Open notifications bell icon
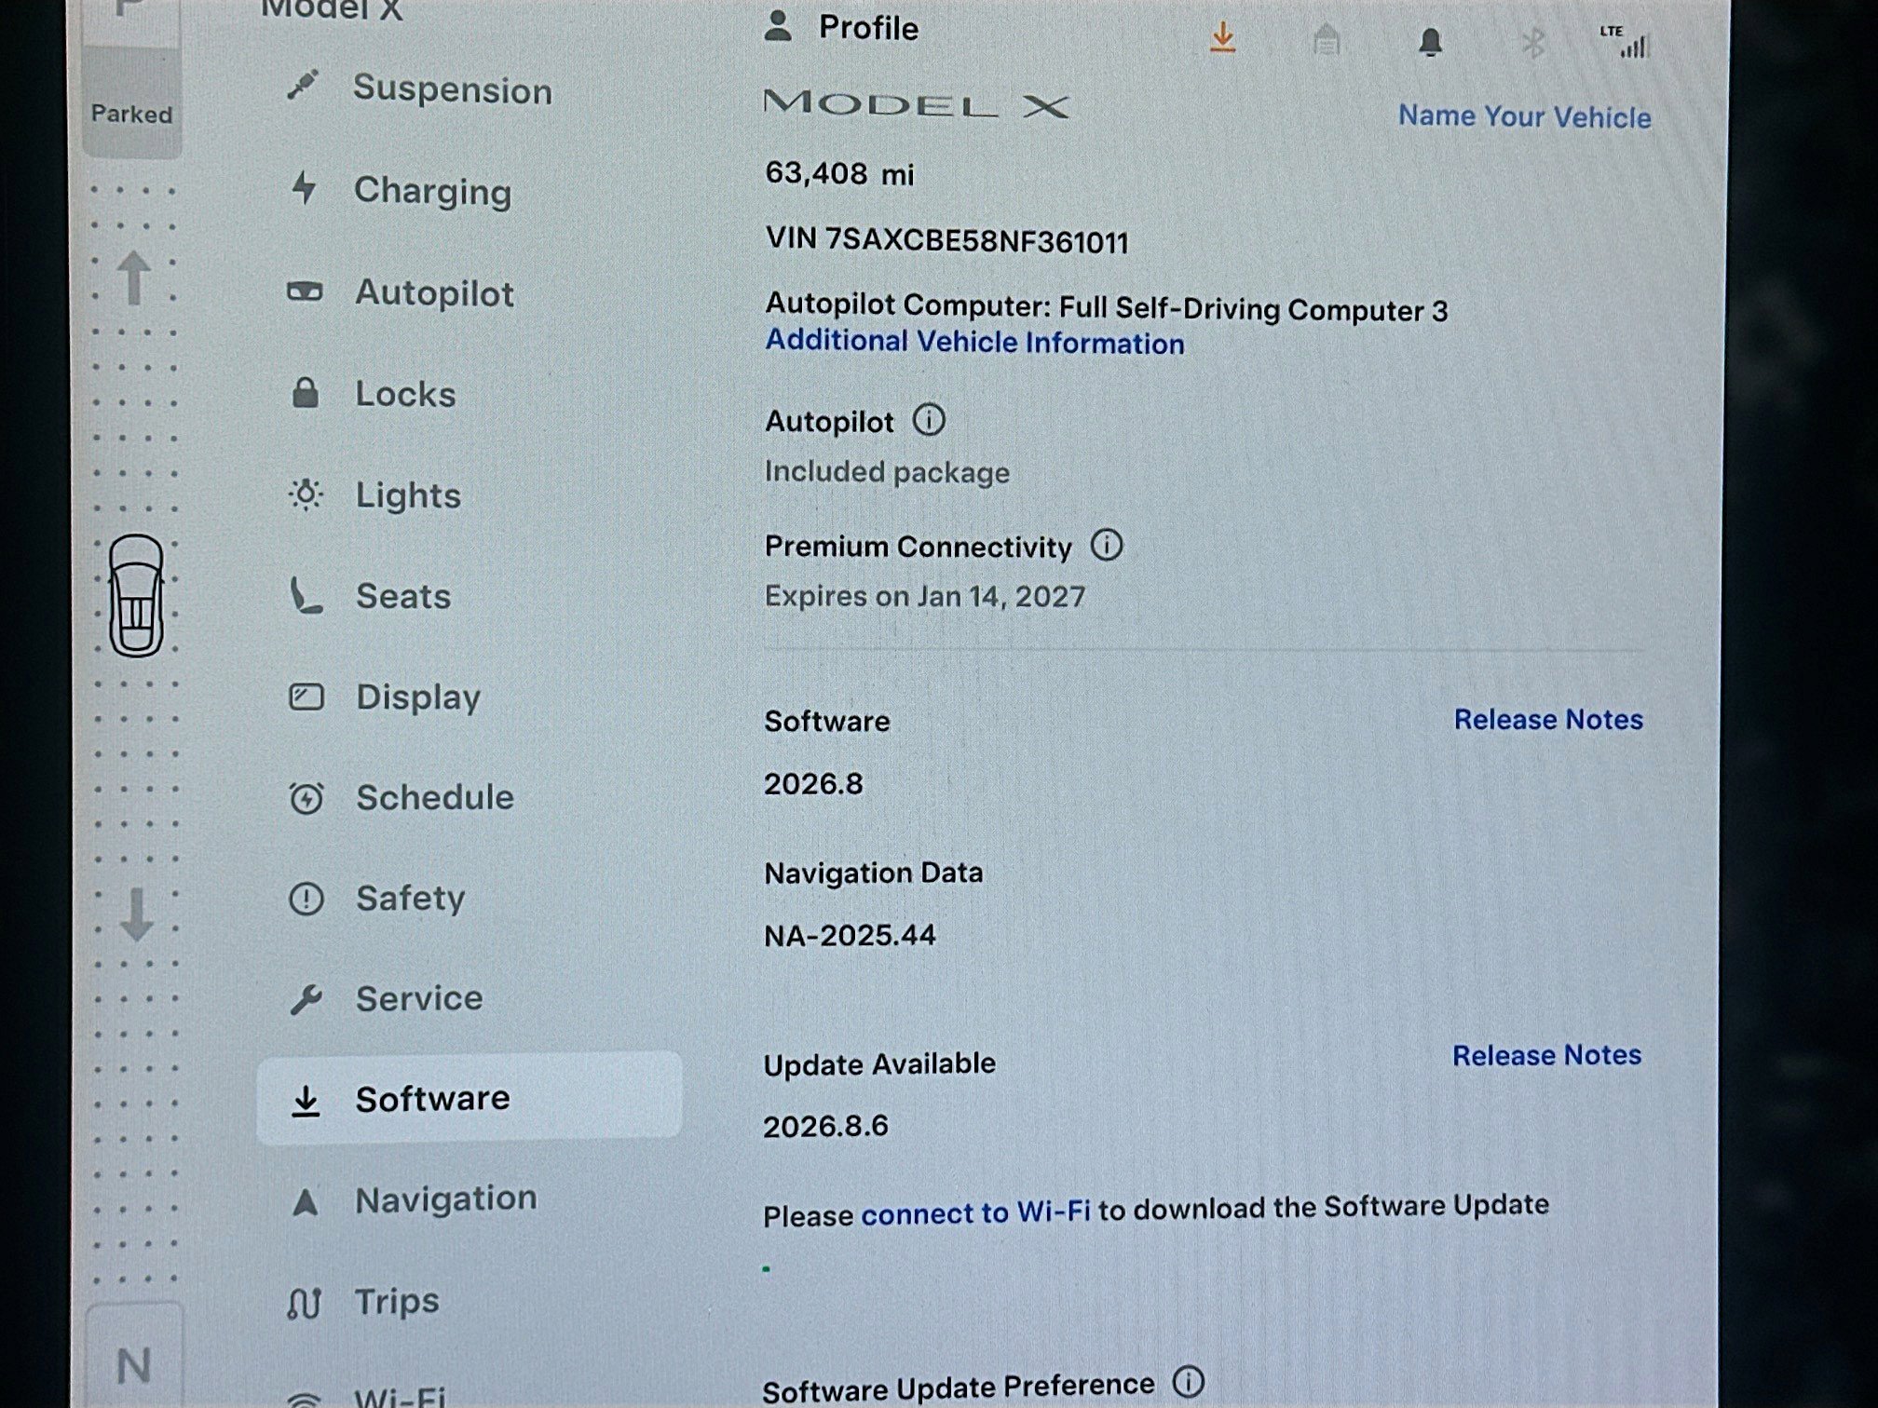 (x=1430, y=42)
